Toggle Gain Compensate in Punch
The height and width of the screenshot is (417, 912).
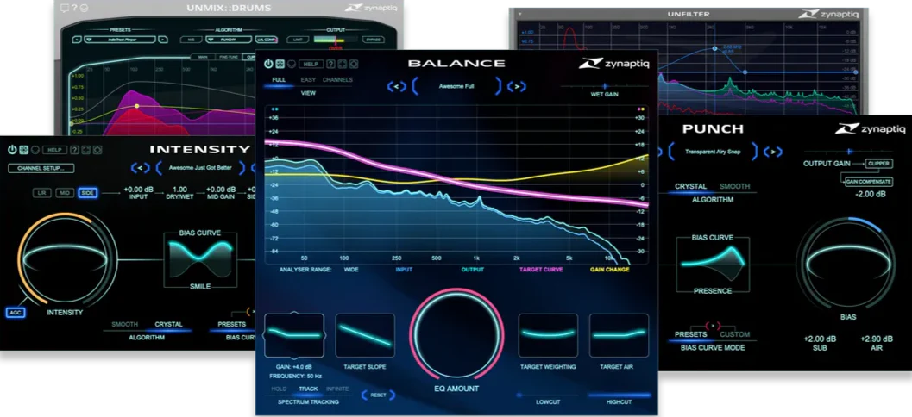(x=869, y=182)
